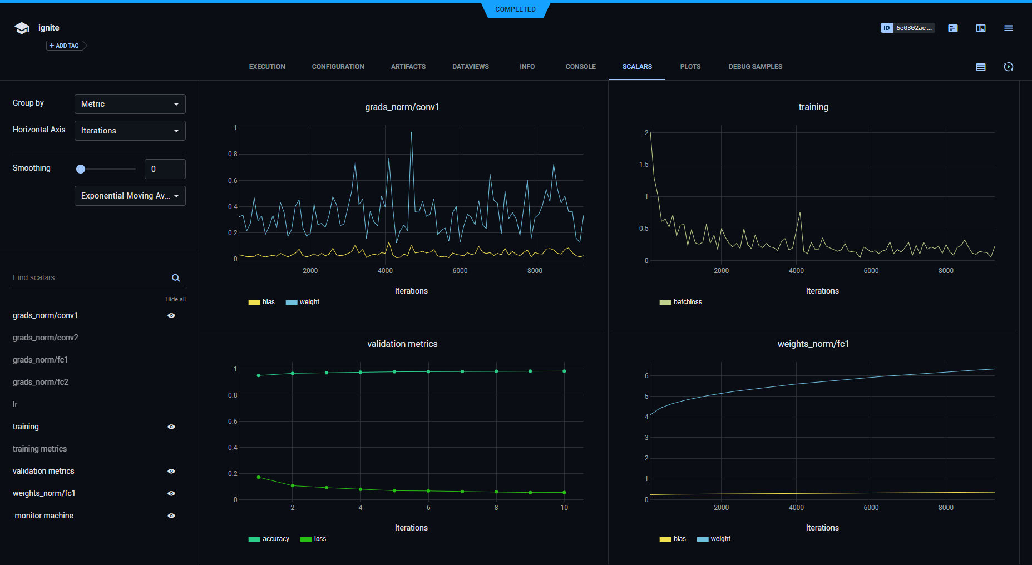Click the Hide all link
Screen dimensions: 1032x565
[x=175, y=299]
